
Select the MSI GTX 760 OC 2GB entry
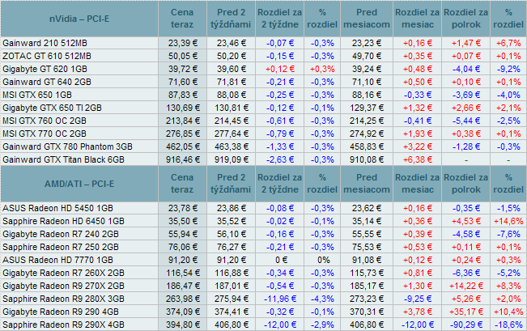[x=45, y=121]
